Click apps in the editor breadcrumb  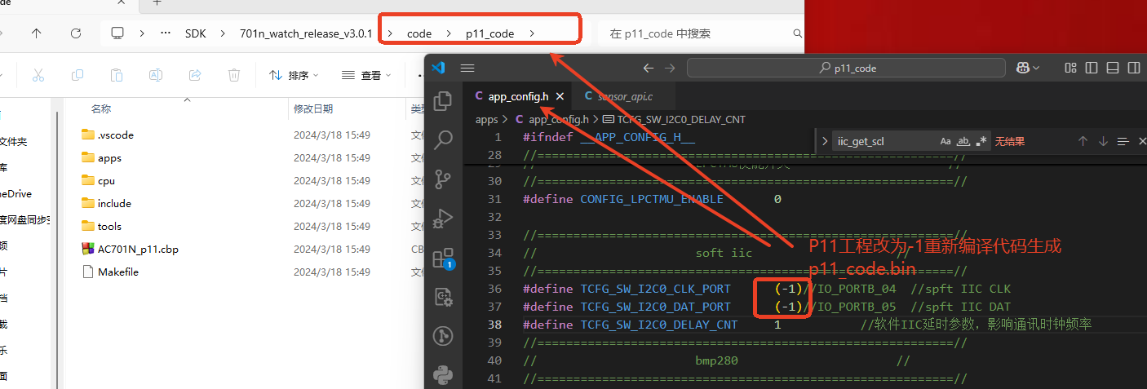point(487,119)
